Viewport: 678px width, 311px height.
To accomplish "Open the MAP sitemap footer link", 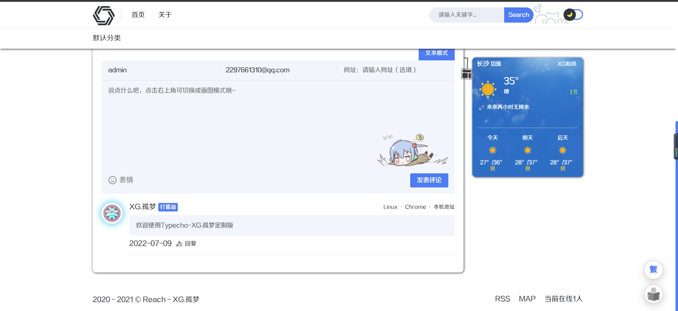I will [x=527, y=299].
